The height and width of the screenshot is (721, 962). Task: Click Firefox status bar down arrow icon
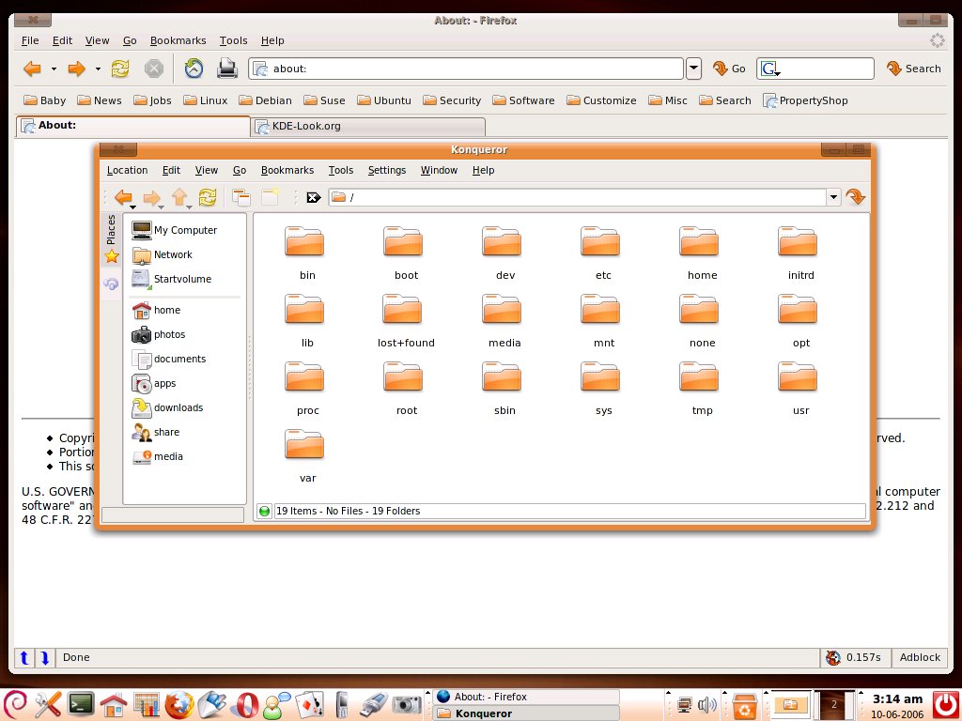coord(45,658)
